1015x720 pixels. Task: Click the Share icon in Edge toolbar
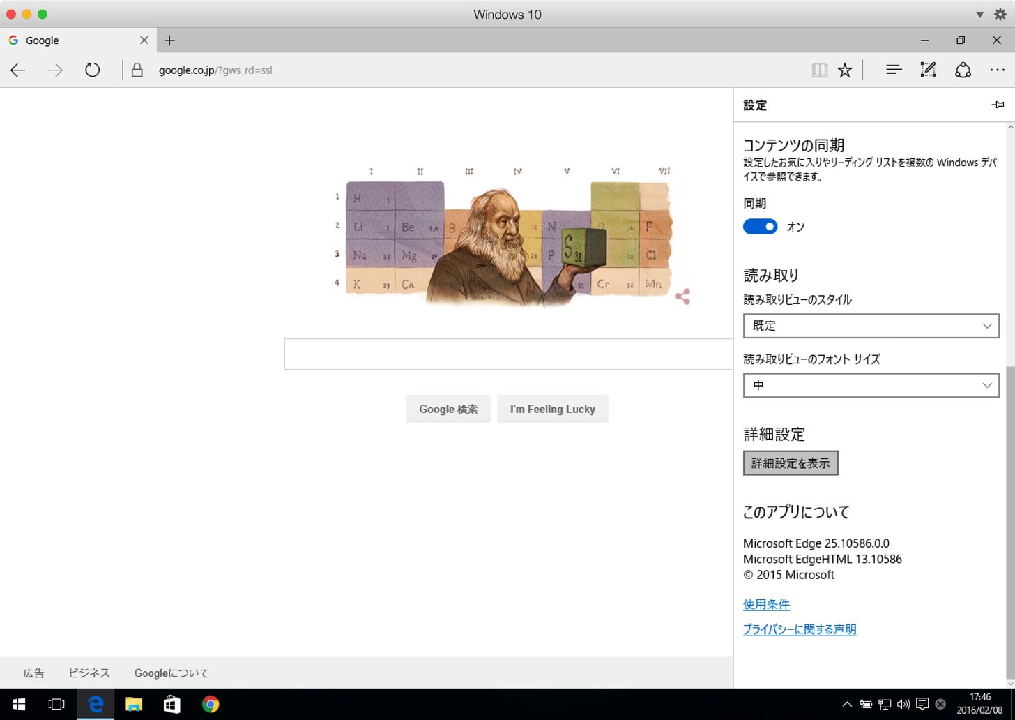click(963, 70)
